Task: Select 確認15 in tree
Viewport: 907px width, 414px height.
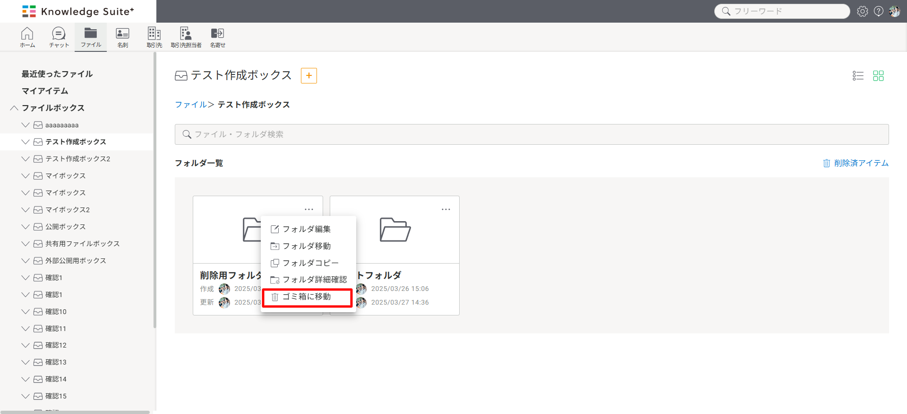Action: pos(56,397)
